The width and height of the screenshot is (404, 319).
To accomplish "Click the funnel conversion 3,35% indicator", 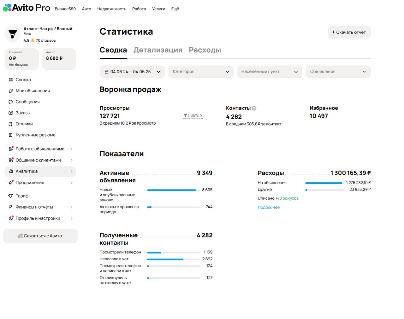I will point(193,116).
